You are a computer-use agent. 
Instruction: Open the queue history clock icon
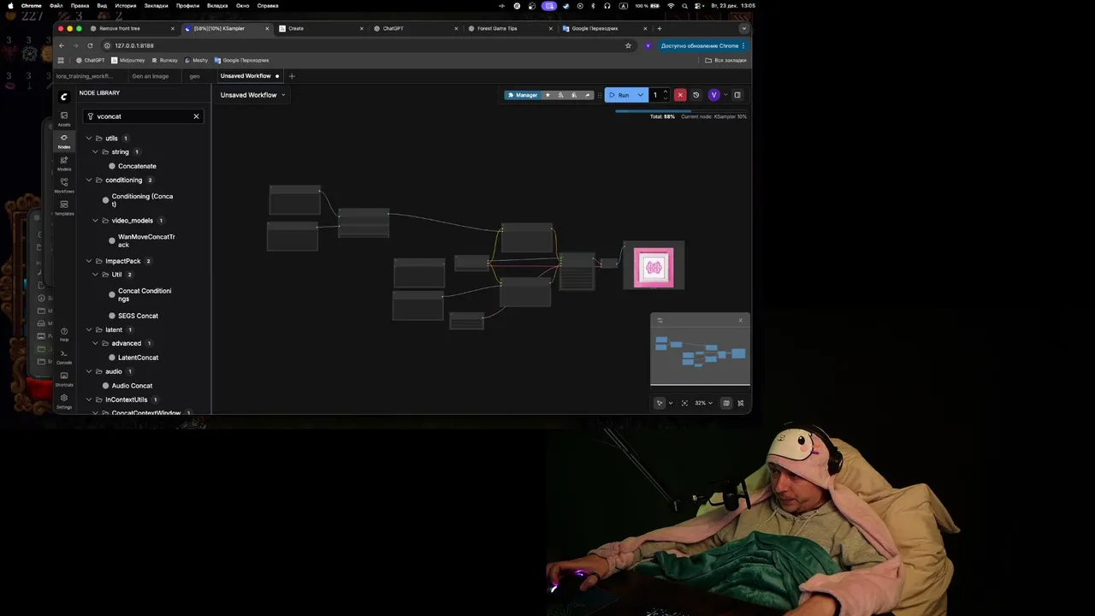point(695,95)
